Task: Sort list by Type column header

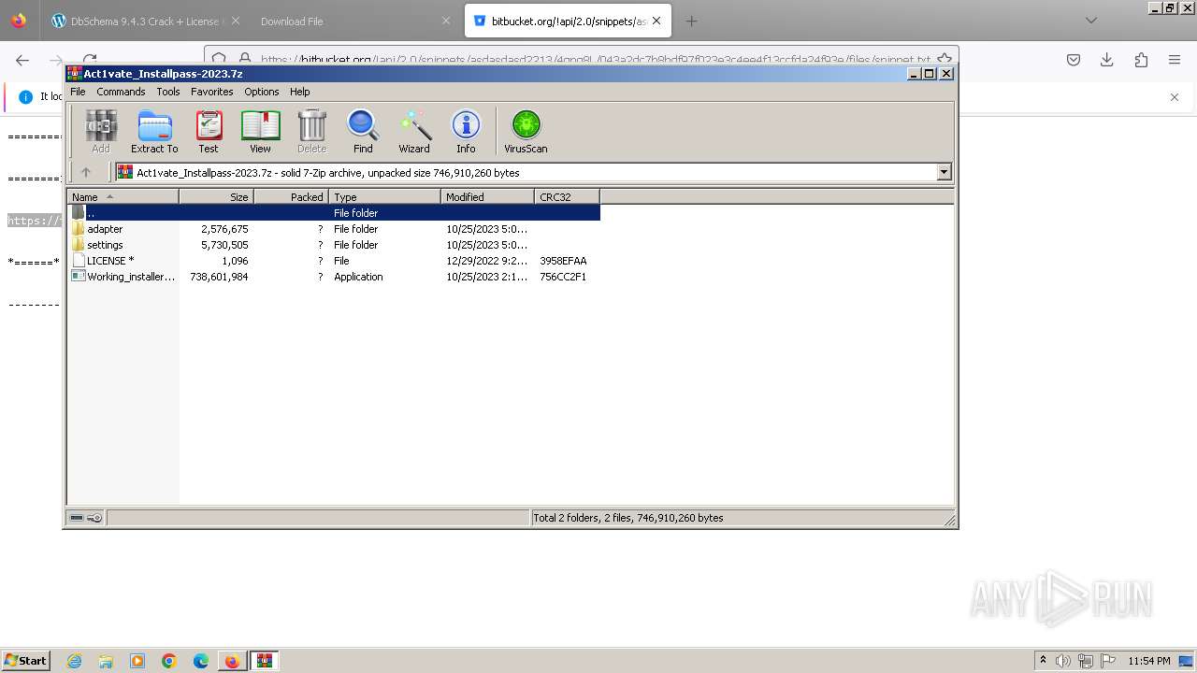Action: pos(384,196)
